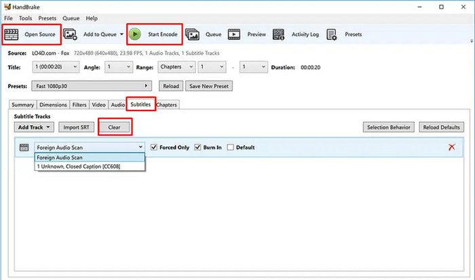Click the Start Encode label

[x=163, y=35]
